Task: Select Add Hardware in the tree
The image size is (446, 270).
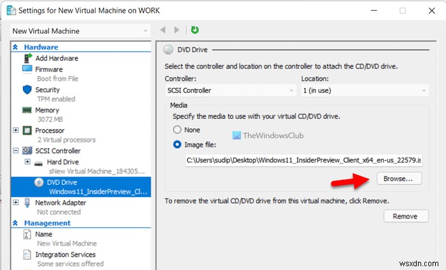Action: (x=57, y=58)
